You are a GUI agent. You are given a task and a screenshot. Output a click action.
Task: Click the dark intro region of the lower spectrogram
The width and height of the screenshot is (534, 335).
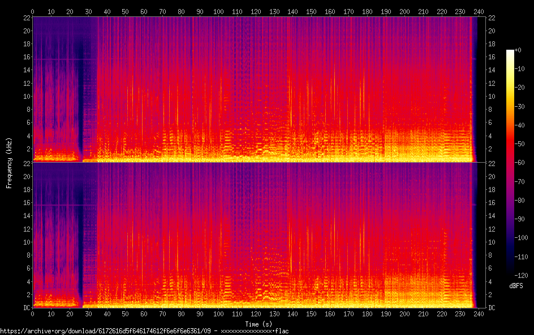tap(57, 237)
